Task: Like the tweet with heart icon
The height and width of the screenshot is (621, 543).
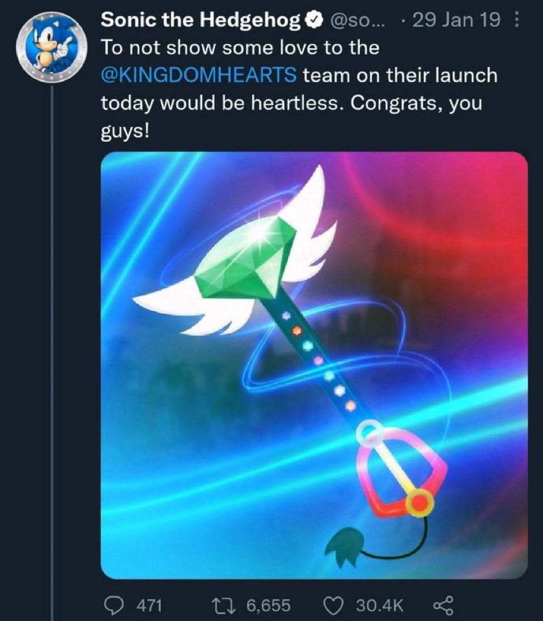Action: [x=334, y=605]
